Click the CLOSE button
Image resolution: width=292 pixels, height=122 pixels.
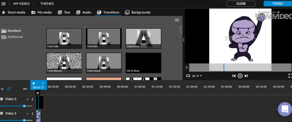(x=241, y=3)
